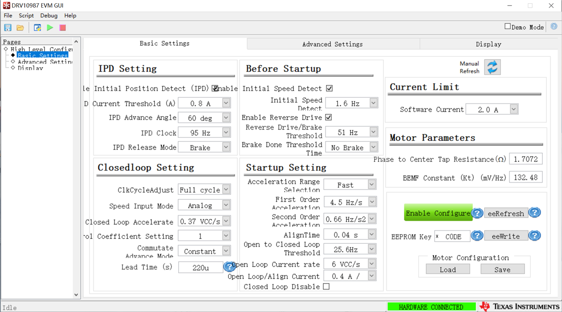Click the eeRefresh button

point(506,213)
